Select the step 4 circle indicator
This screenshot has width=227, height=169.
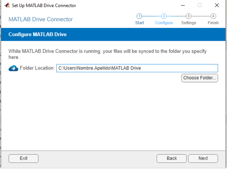(x=213, y=16)
